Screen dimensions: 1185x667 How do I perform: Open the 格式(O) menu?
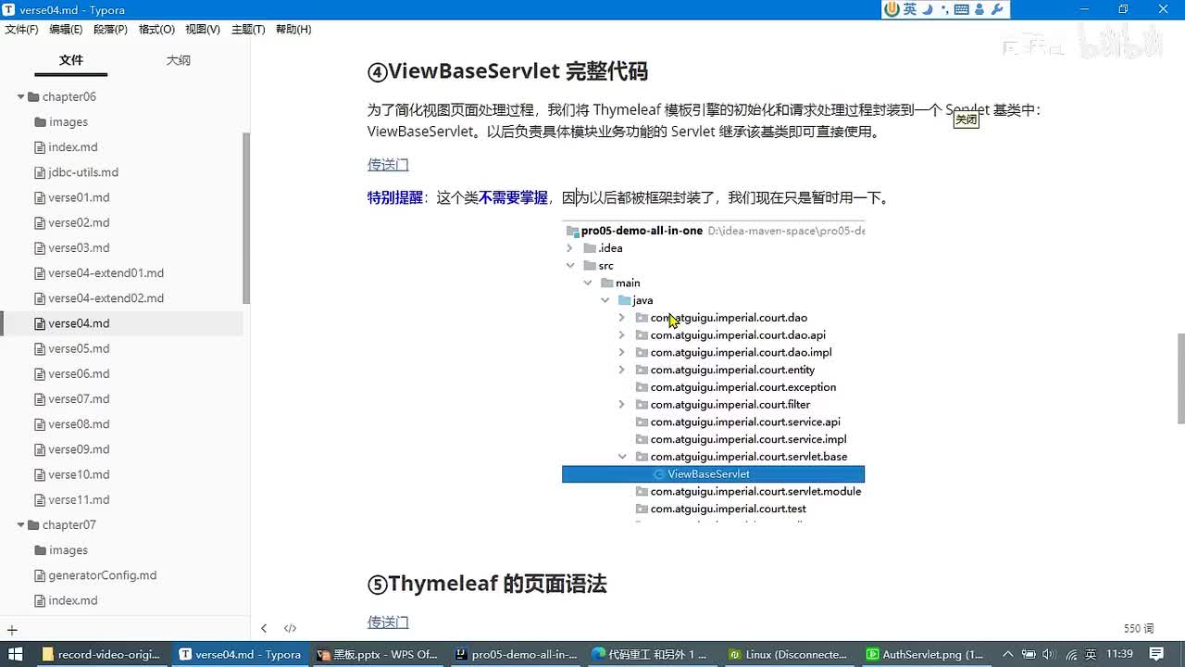(156, 30)
